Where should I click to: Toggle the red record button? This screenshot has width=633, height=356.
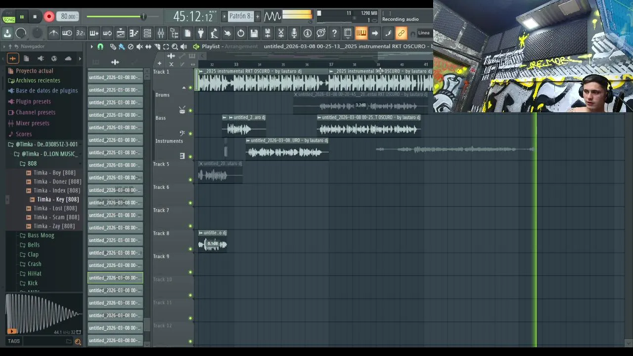49,17
